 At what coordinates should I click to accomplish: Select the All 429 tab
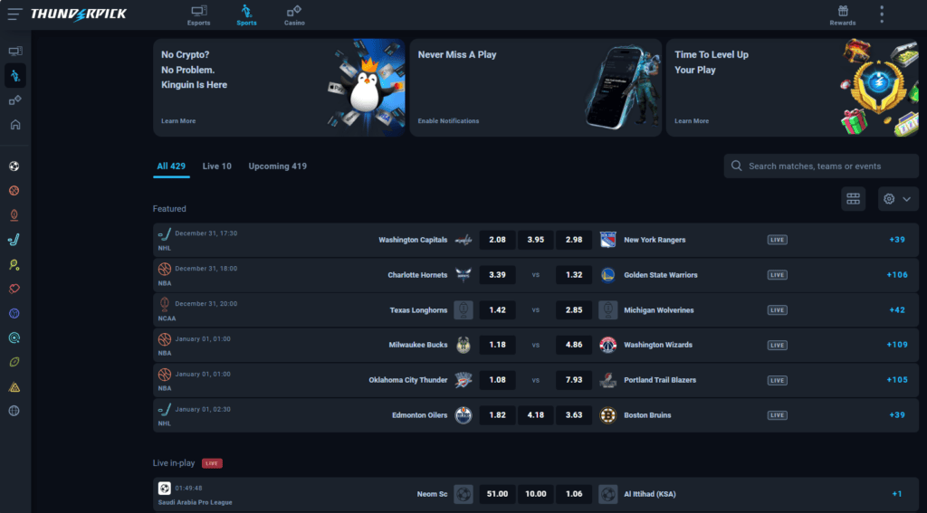tap(171, 166)
